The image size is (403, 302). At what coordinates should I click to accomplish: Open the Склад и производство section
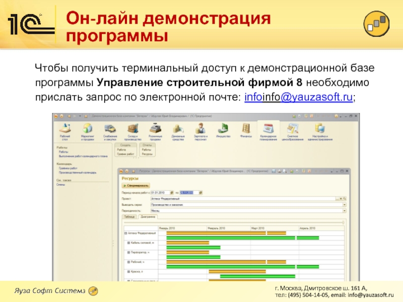point(132,131)
